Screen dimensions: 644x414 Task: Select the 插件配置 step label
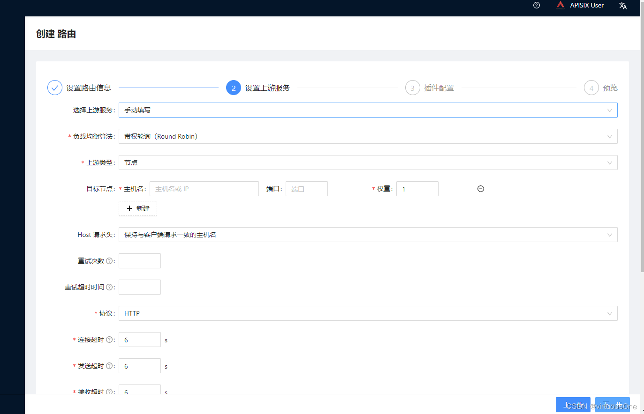pyautogui.click(x=439, y=88)
